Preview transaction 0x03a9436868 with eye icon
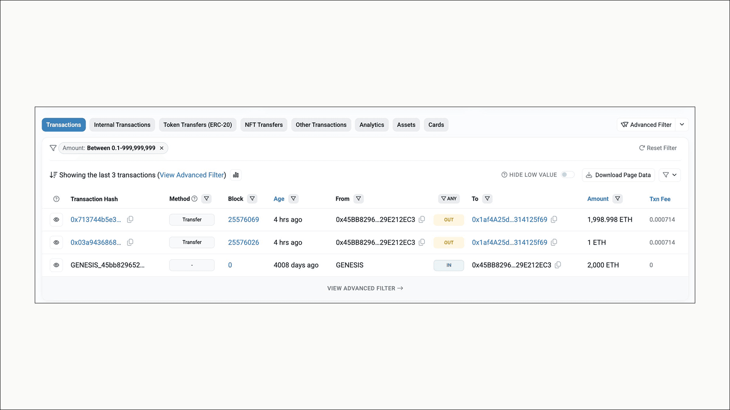The width and height of the screenshot is (730, 410). [x=56, y=242]
